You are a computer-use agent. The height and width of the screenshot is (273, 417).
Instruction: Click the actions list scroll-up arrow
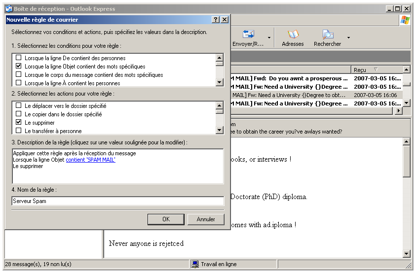click(220, 105)
